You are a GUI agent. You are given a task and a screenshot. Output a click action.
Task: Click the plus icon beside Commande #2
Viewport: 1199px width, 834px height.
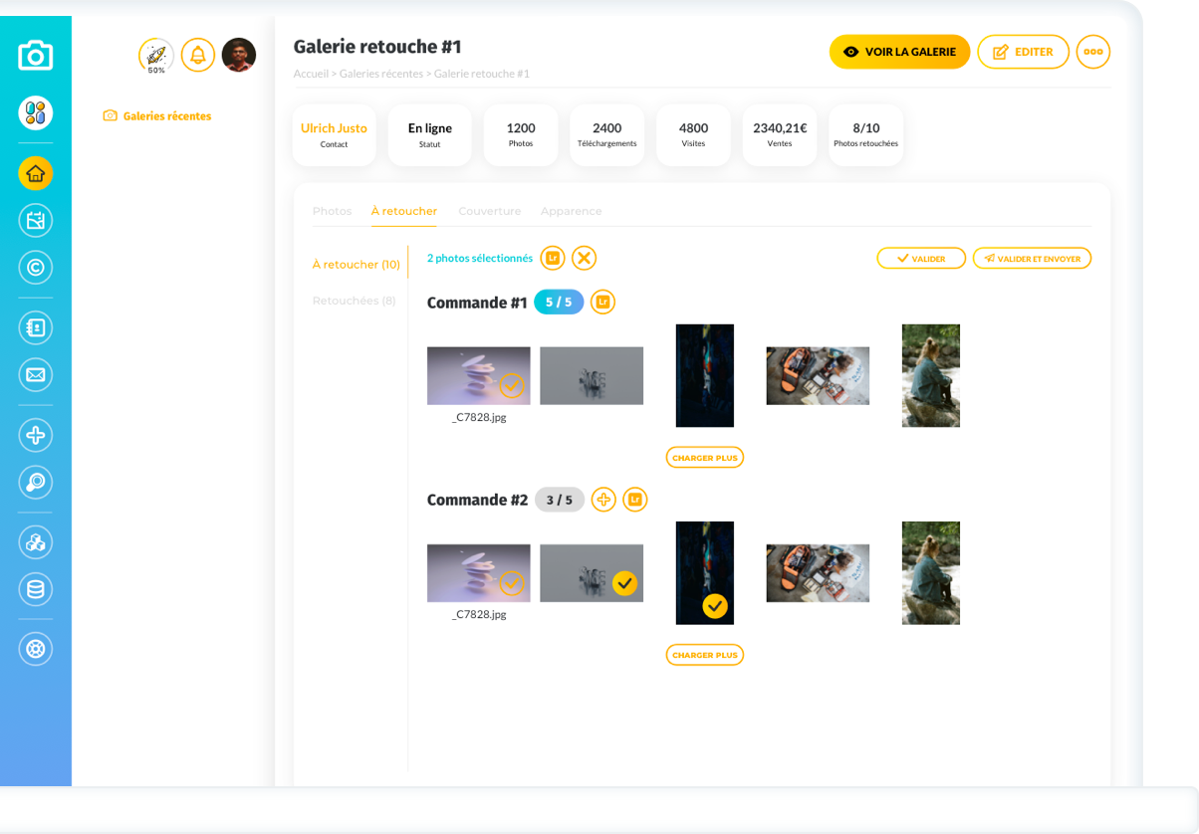603,500
